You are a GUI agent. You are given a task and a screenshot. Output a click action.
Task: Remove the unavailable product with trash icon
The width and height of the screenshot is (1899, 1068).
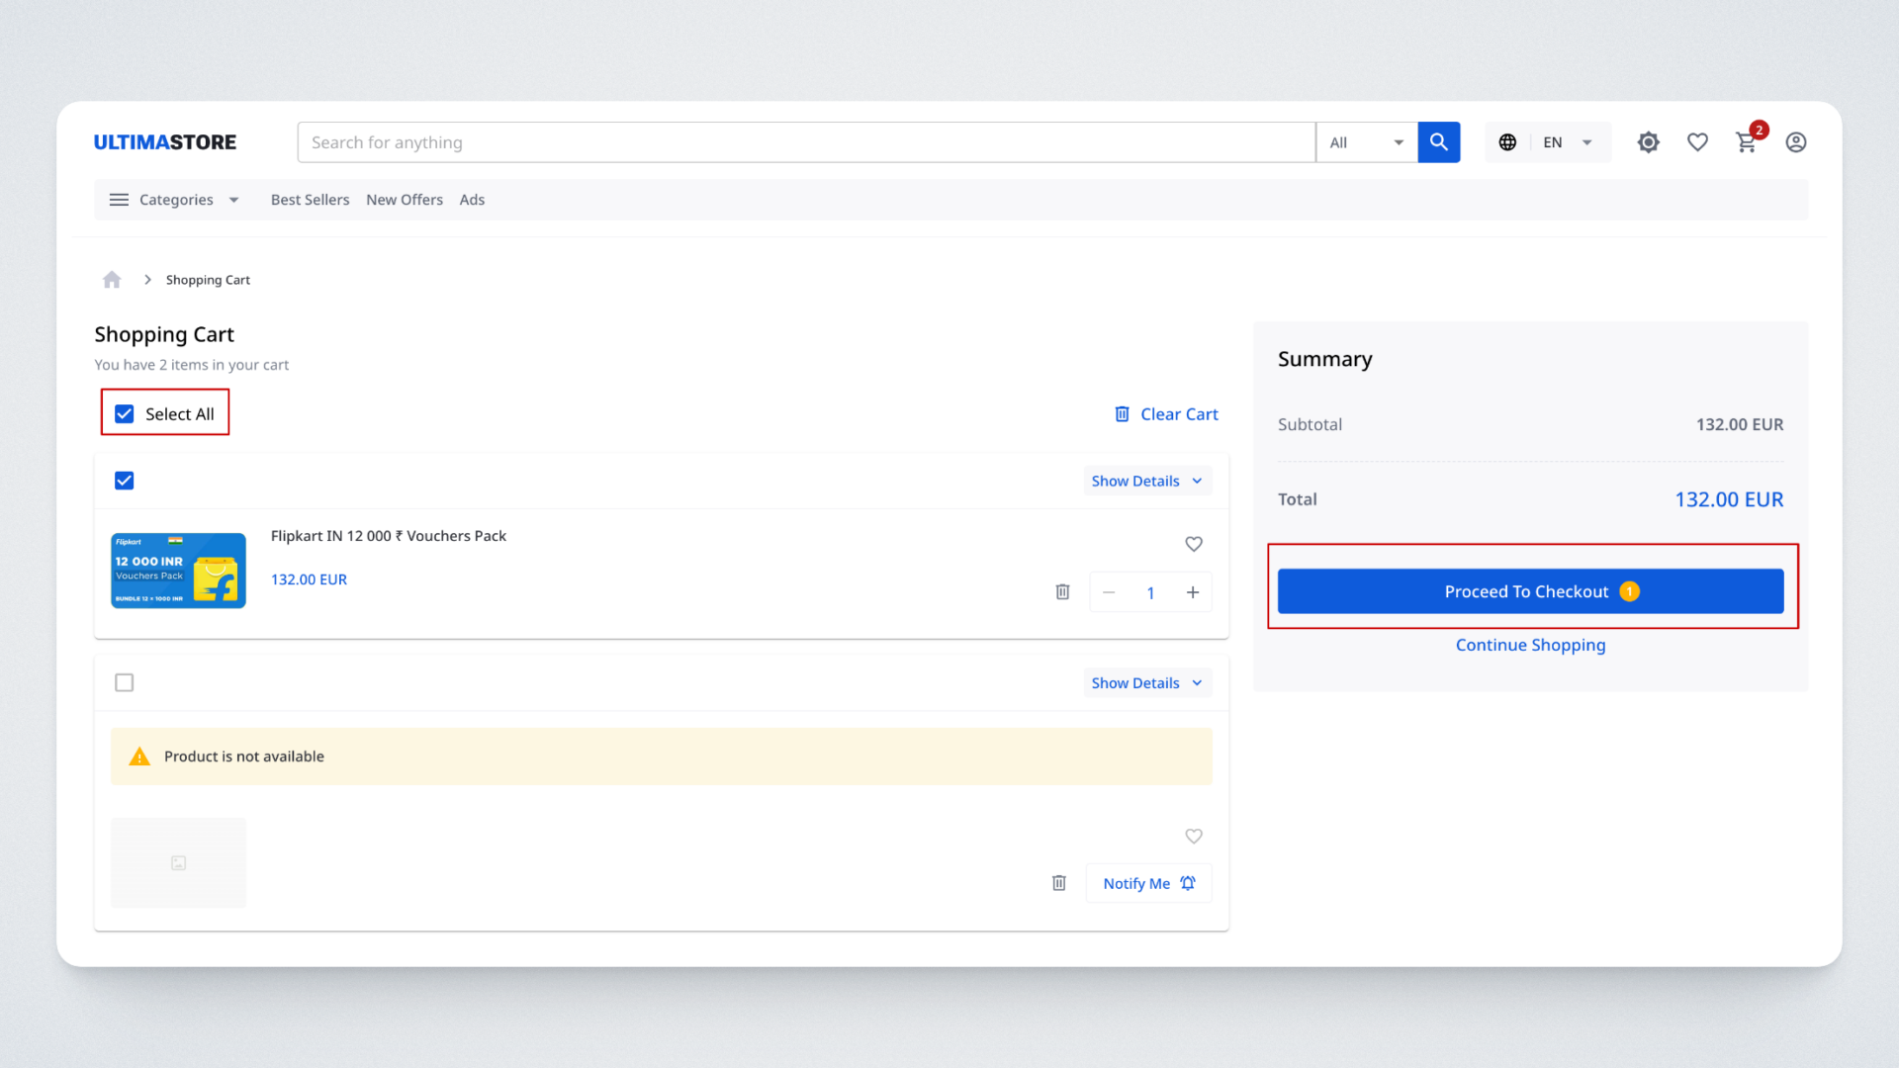coord(1058,883)
